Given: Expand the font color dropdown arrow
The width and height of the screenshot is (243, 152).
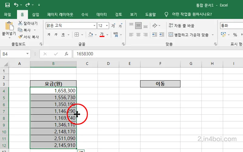Looking at the screenshot, I should click(107, 35).
